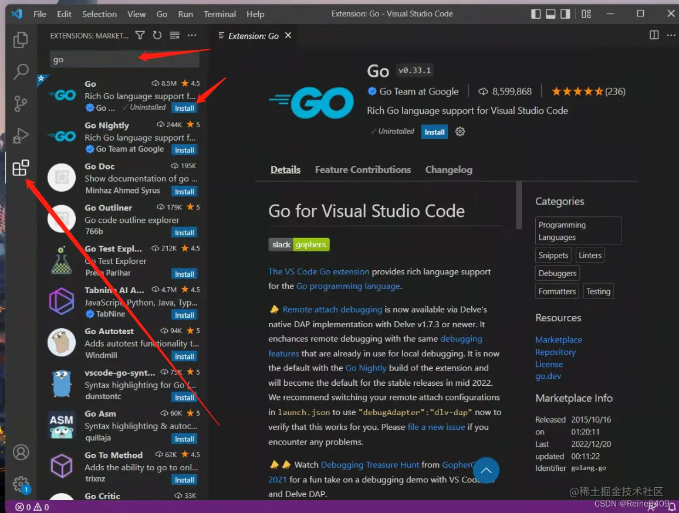
Task: Open the Selection menu
Action: pos(99,14)
